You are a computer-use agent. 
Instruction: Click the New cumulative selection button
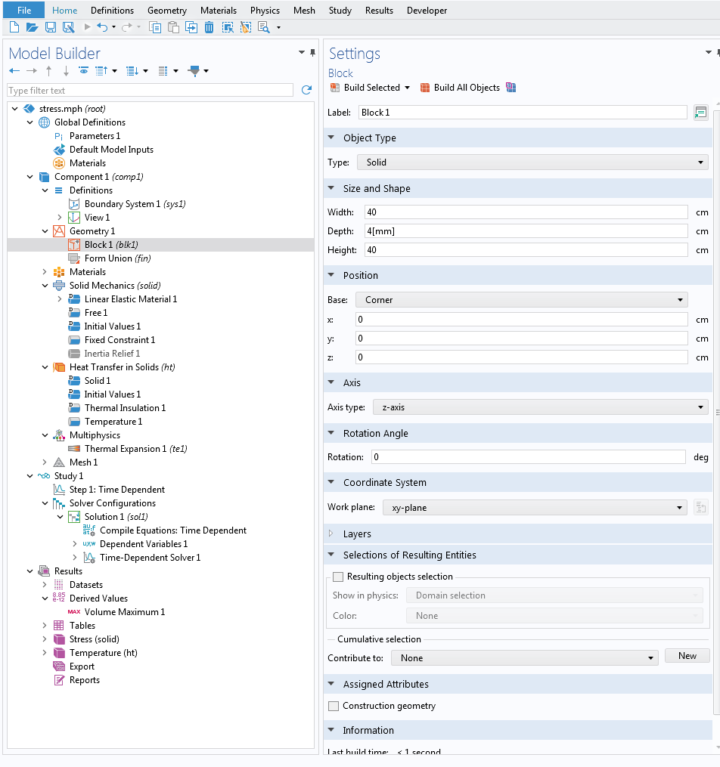pos(687,656)
